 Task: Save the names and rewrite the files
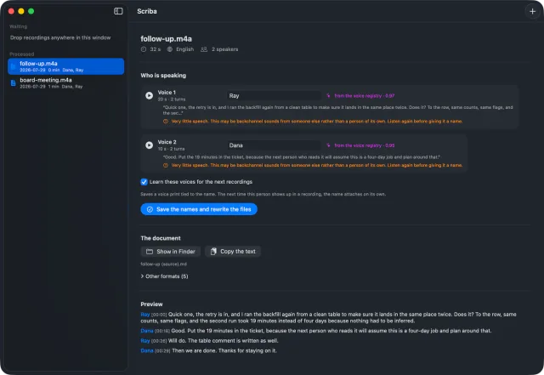click(199, 209)
